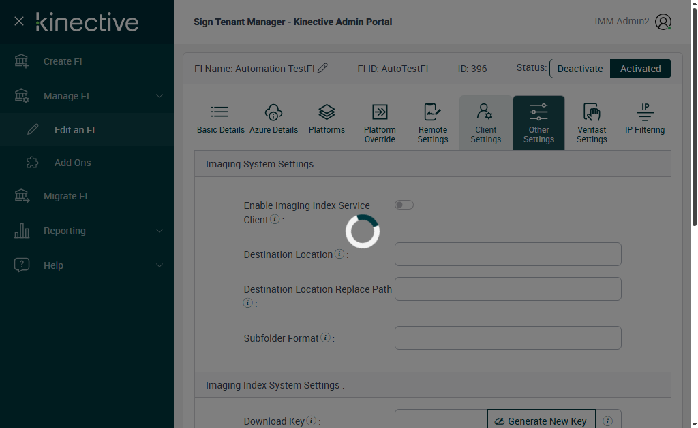
Task: Switch to the Client Settings tab
Action: (x=485, y=123)
